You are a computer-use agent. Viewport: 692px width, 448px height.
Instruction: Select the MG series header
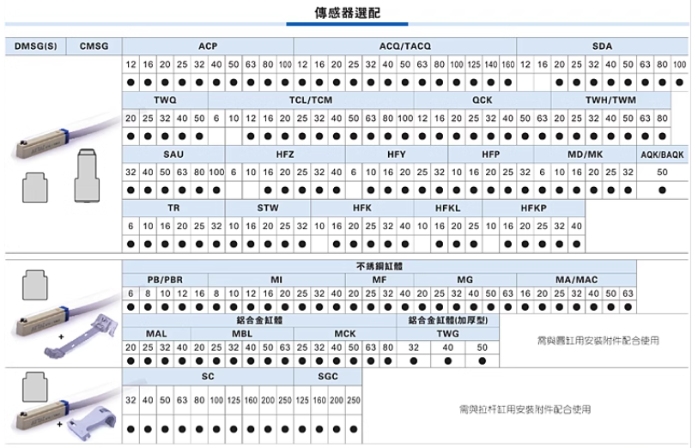(x=465, y=280)
